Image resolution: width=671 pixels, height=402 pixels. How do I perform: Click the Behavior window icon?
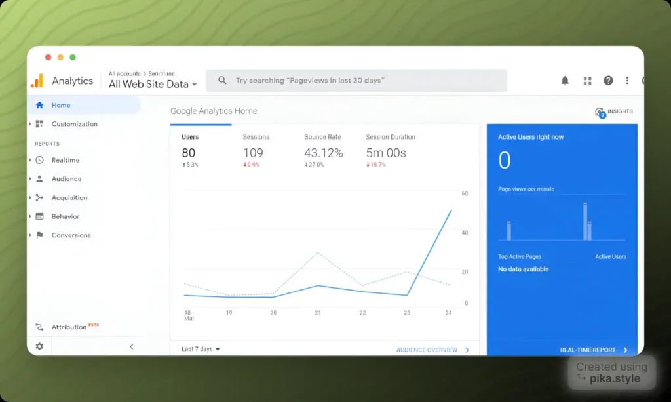pyautogui.click(x=39, y=216)
